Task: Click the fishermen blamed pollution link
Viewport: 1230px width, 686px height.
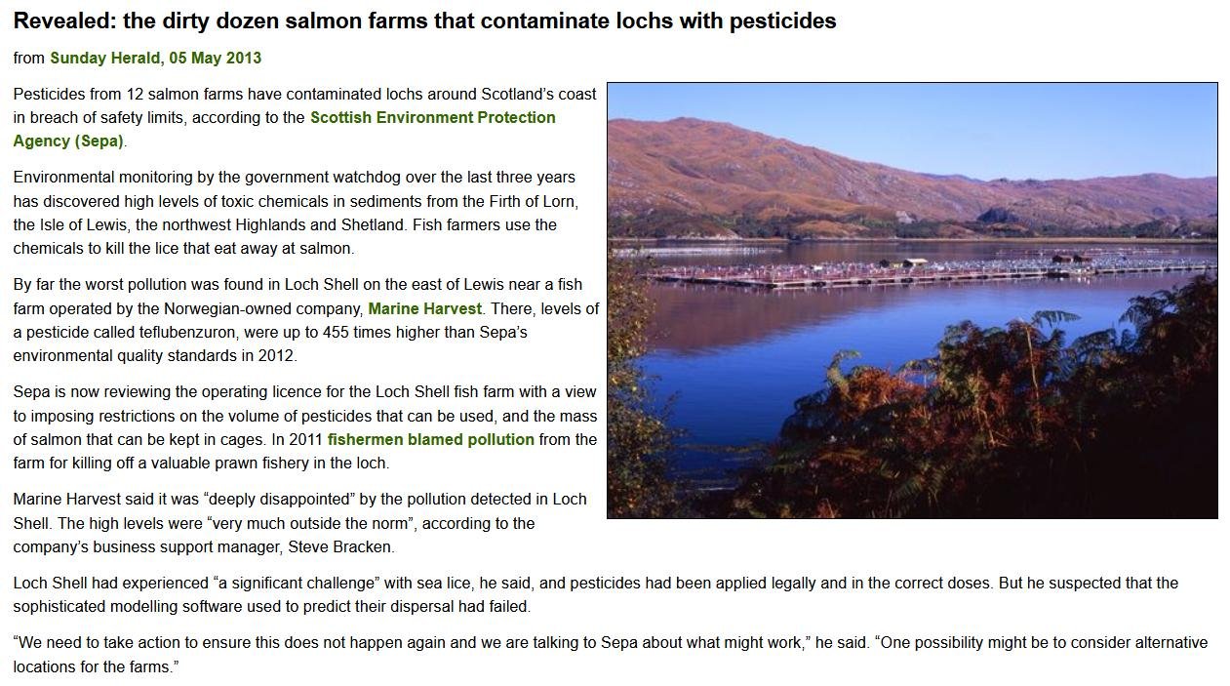Action: 430,439
